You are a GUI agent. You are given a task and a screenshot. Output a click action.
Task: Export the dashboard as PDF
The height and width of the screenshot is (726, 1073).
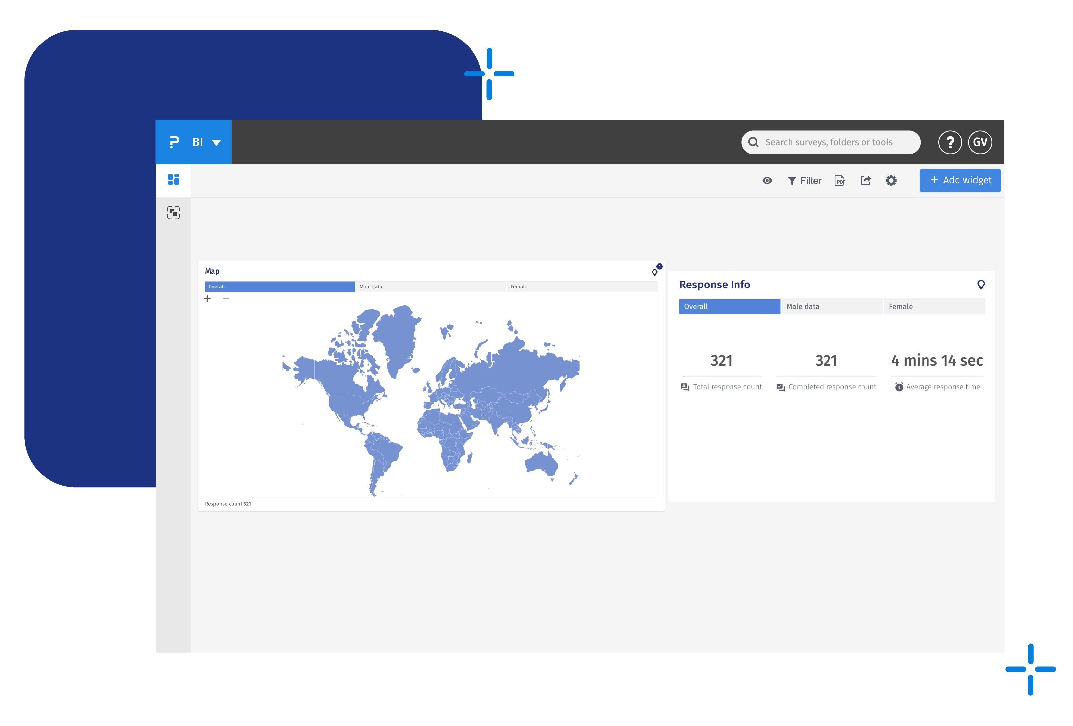pyautogui.click(x=840, y=180)
